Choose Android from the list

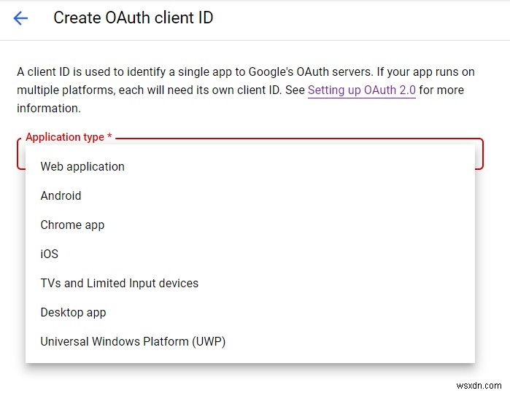click(x=61, y=195)
